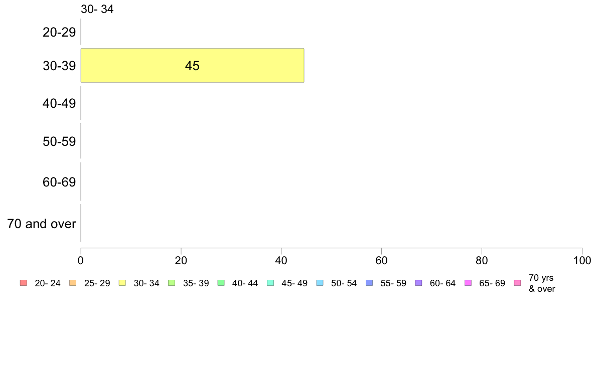This screenshot has height=369, width=596.
Task: Toggle the 35- 39 legend swatch
Action: [172, 283]
